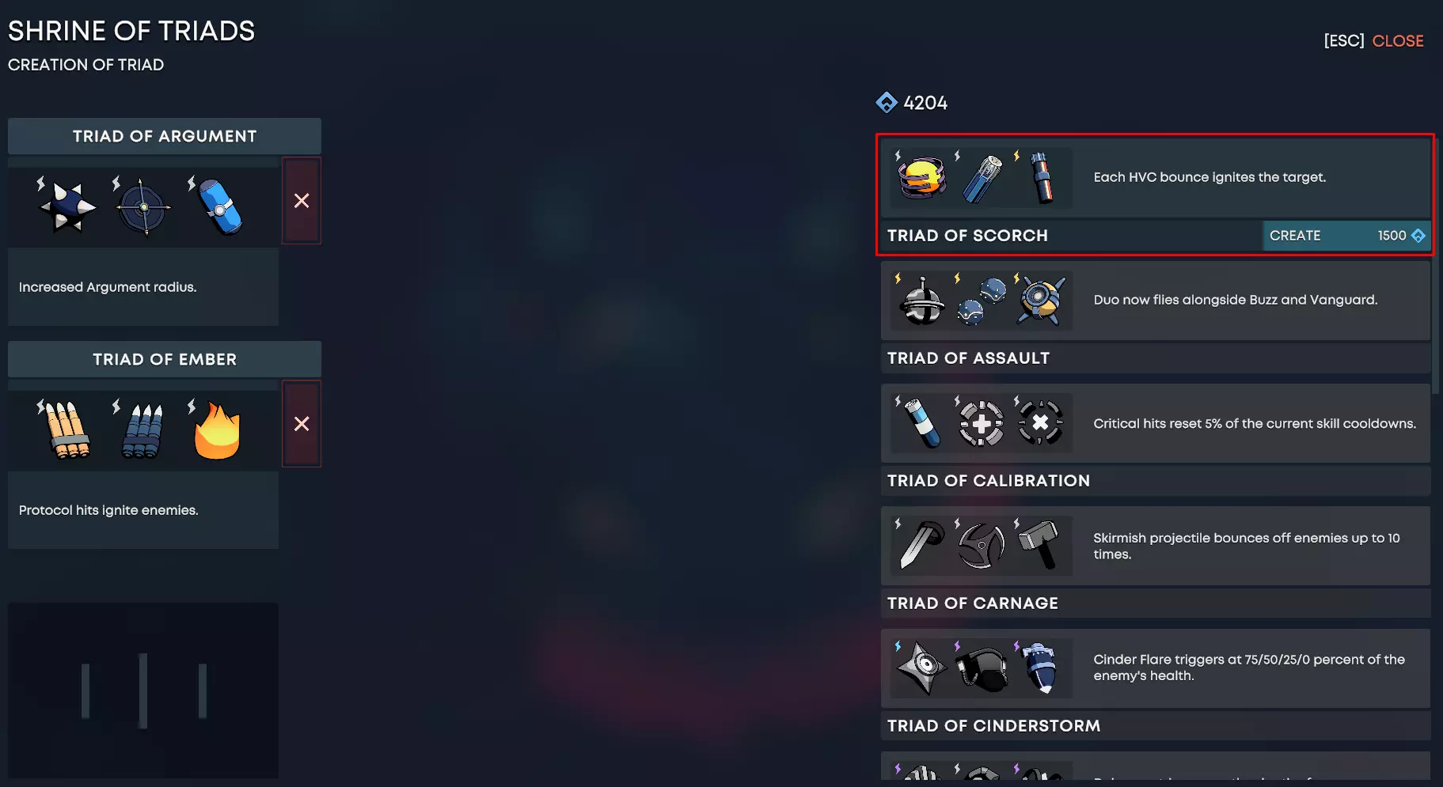1443x787 pixels.
Task: Remove the Triad of Ember
Action: [x=302, y=424]
